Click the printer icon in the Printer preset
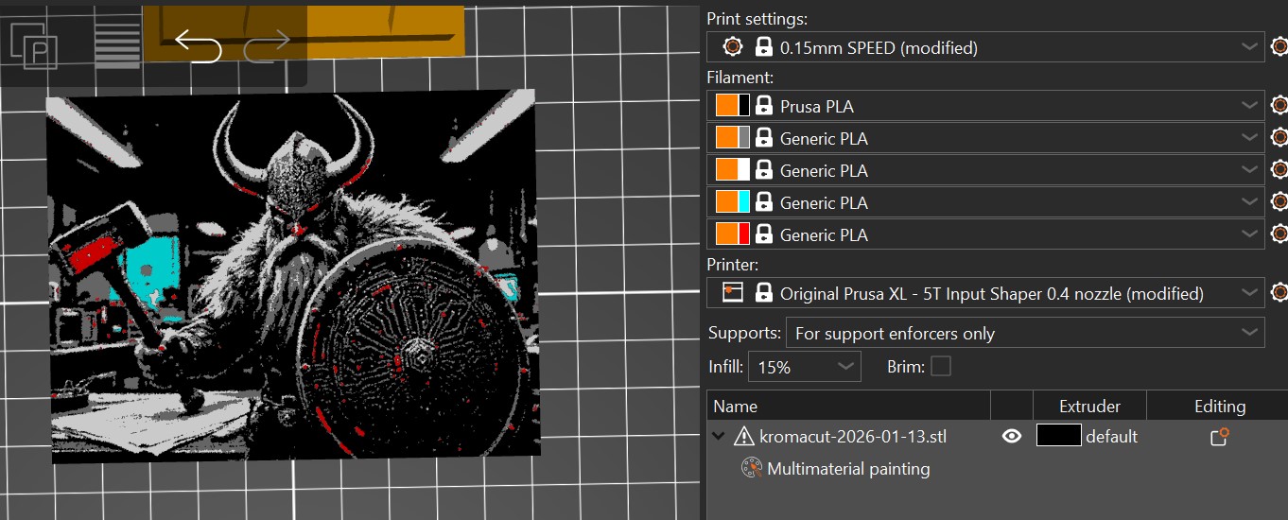The height and width of the screenshot is (520, 1288). (732, 293)
